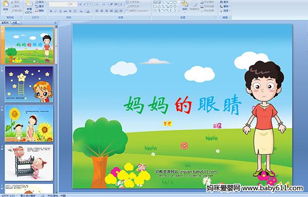The image size is (308, 197).
Task: Switch to the Slides tab in the pane
Action: (5, 23)
